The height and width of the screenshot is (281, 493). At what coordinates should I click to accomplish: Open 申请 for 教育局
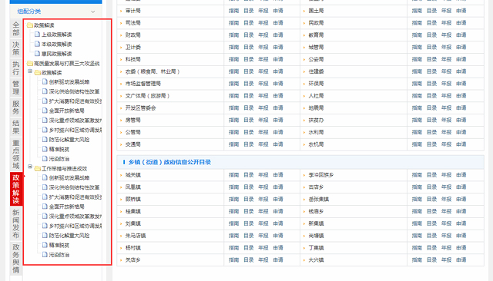tap(461, 35)
